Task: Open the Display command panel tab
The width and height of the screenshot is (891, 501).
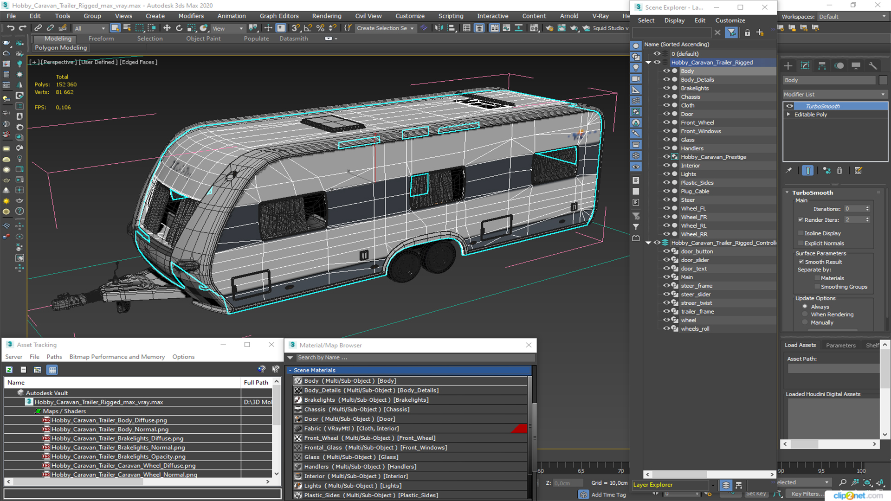Action: pos(856,66)
